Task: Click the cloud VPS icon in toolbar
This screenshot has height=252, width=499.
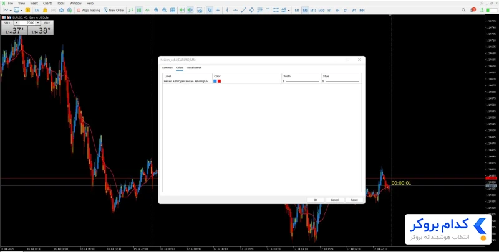Action: [x=61, y=10]
